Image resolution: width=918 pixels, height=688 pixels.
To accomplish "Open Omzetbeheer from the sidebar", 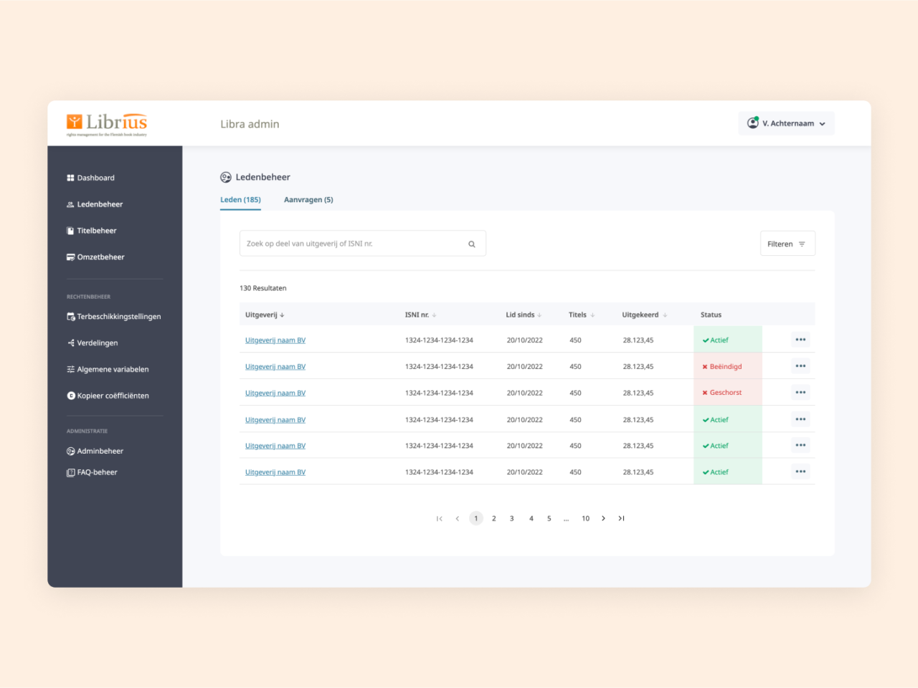I will (x=70, y=257).
